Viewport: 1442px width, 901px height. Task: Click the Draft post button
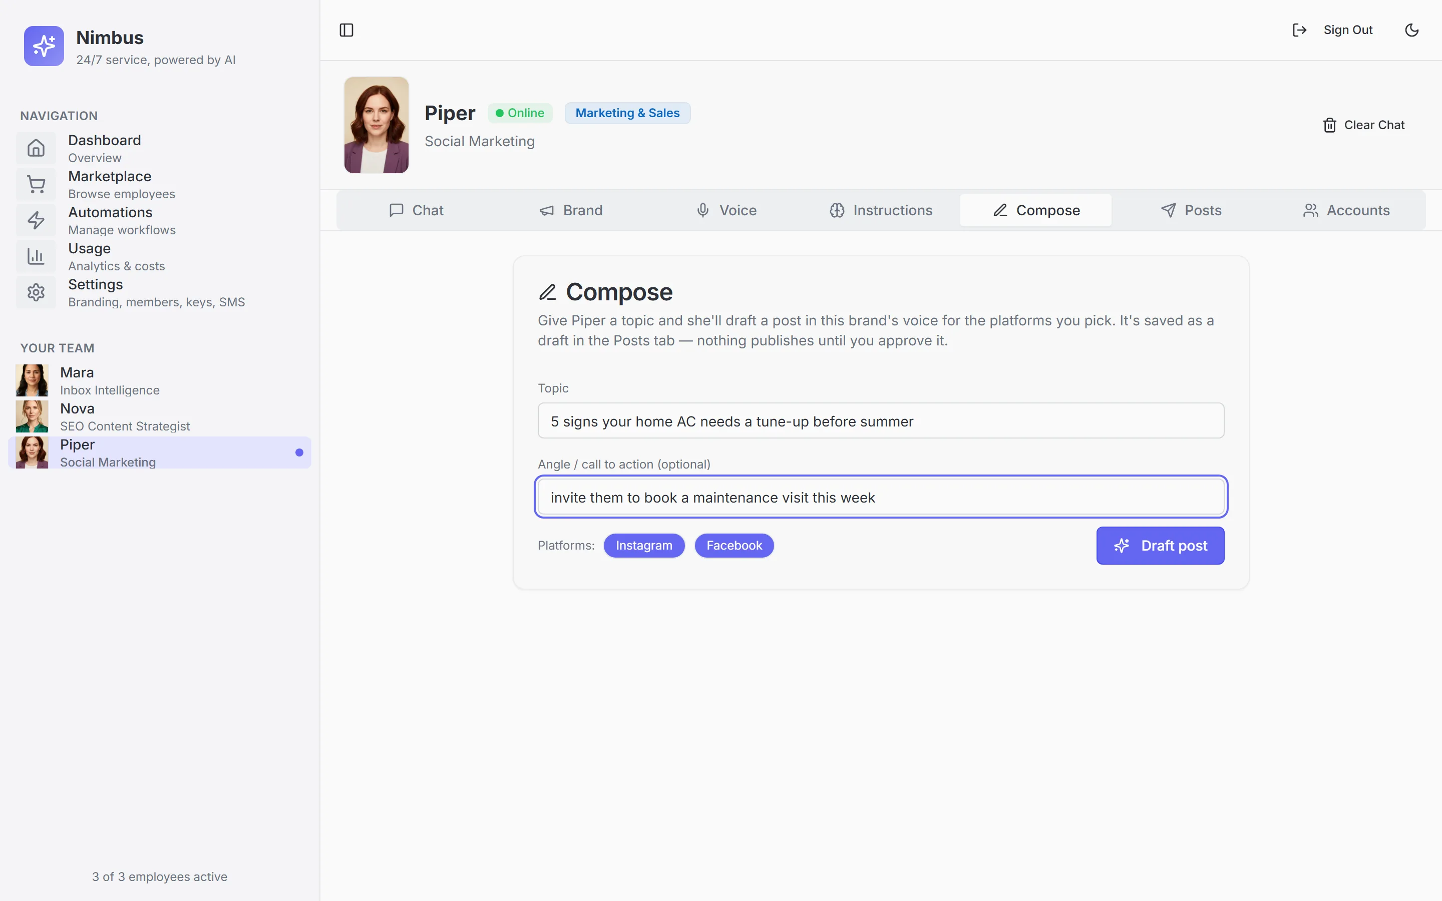coord(1160,545)
